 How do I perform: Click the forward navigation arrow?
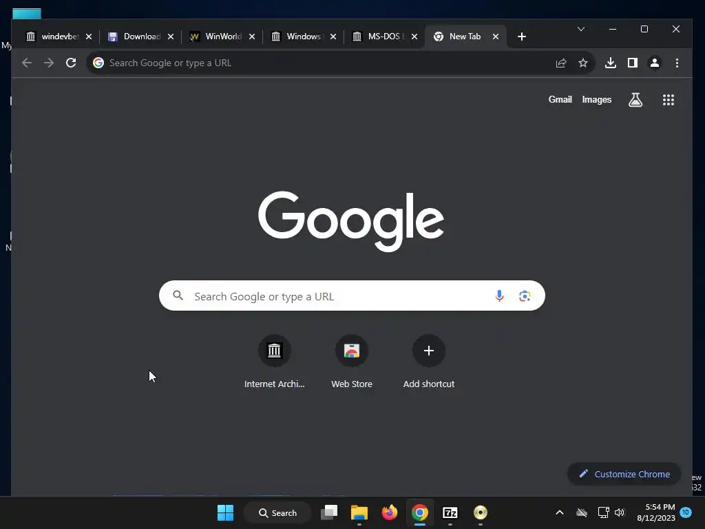49,63
